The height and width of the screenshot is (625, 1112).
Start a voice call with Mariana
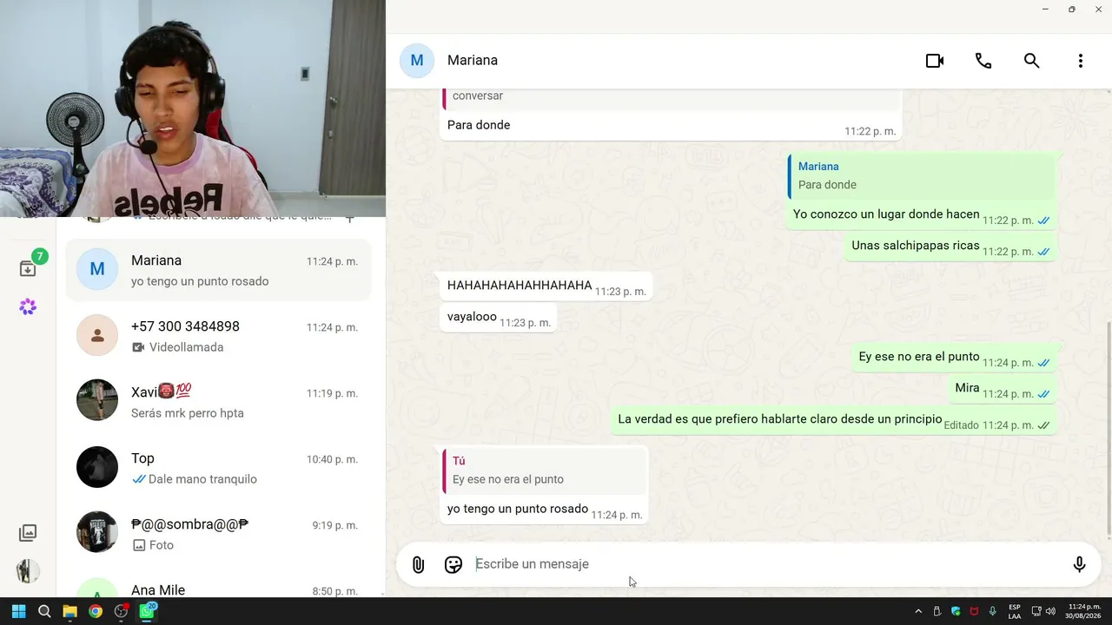pyautogui.click(x=983, y=61)
